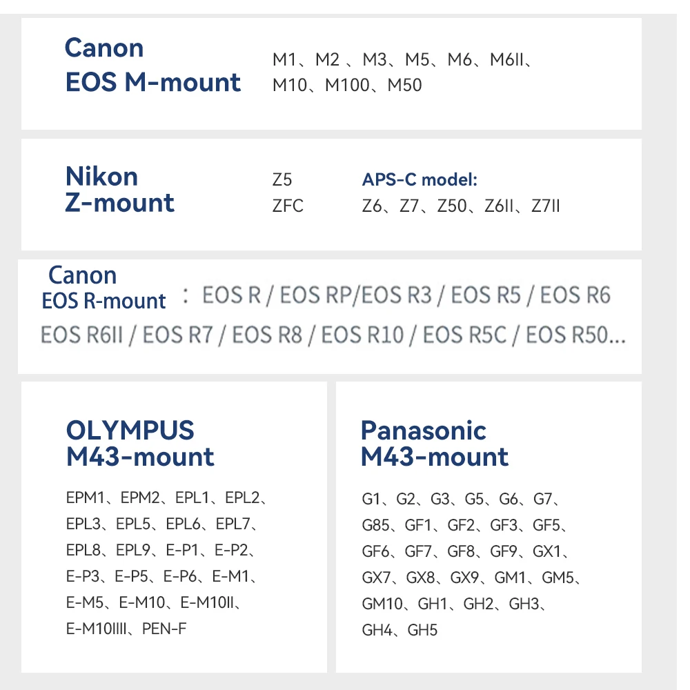
Task: Select the E-M10II model text
Action: [209, 602]
